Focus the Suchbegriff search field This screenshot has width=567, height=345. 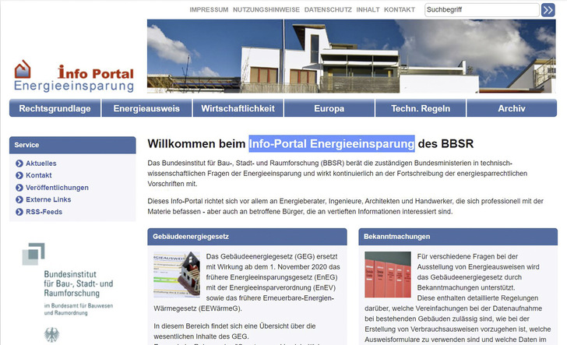click(481, 10)
